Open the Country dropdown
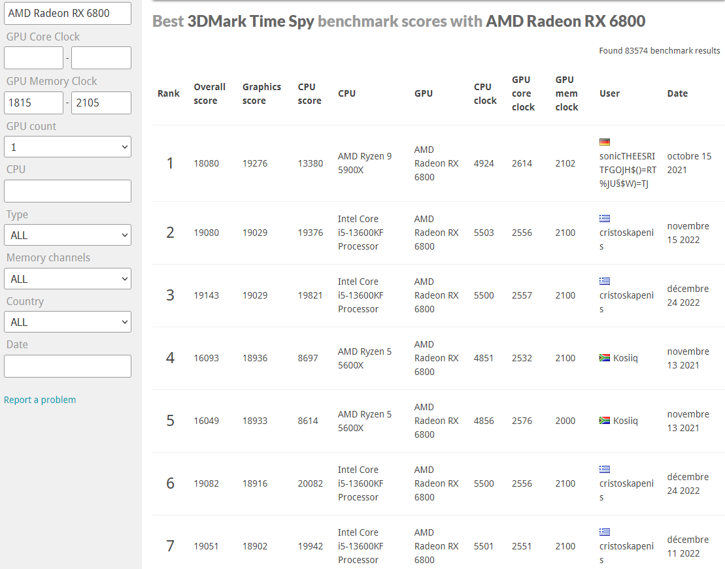Viewport: 725px width, 569px height. tap(67, 321)
